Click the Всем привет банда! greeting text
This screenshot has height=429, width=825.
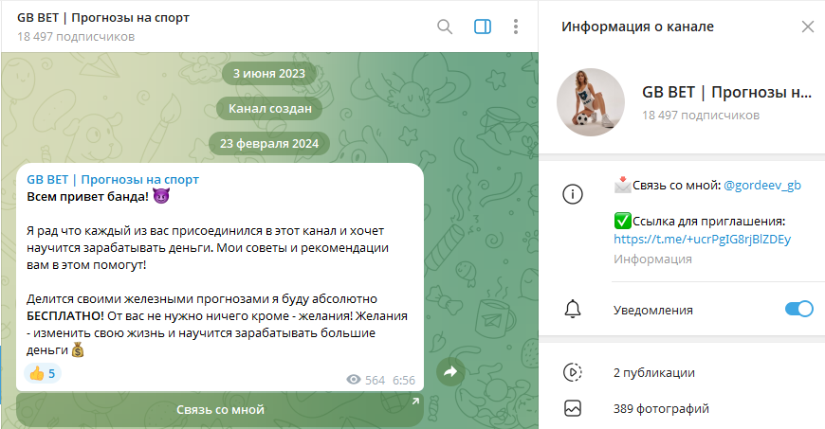(x=88, y=197)
